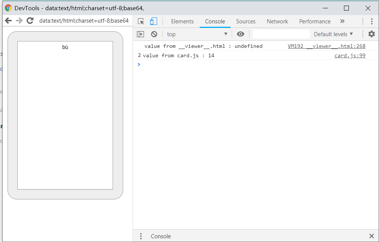Image resolution: width=379 pixels, height=242 pixels.
Task: Select the bottom drawer Console tab
Action: point(161,236)
